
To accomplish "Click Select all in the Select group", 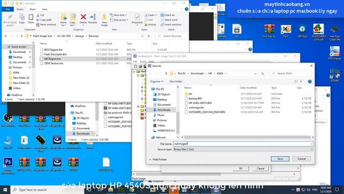I will pos(168,15).
